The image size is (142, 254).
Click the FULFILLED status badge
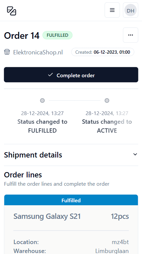coord(58,35)
